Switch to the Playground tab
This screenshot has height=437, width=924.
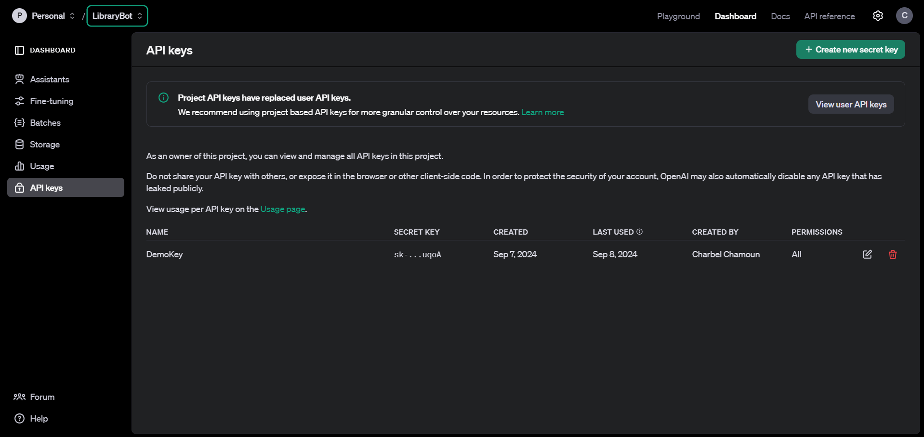678,16
